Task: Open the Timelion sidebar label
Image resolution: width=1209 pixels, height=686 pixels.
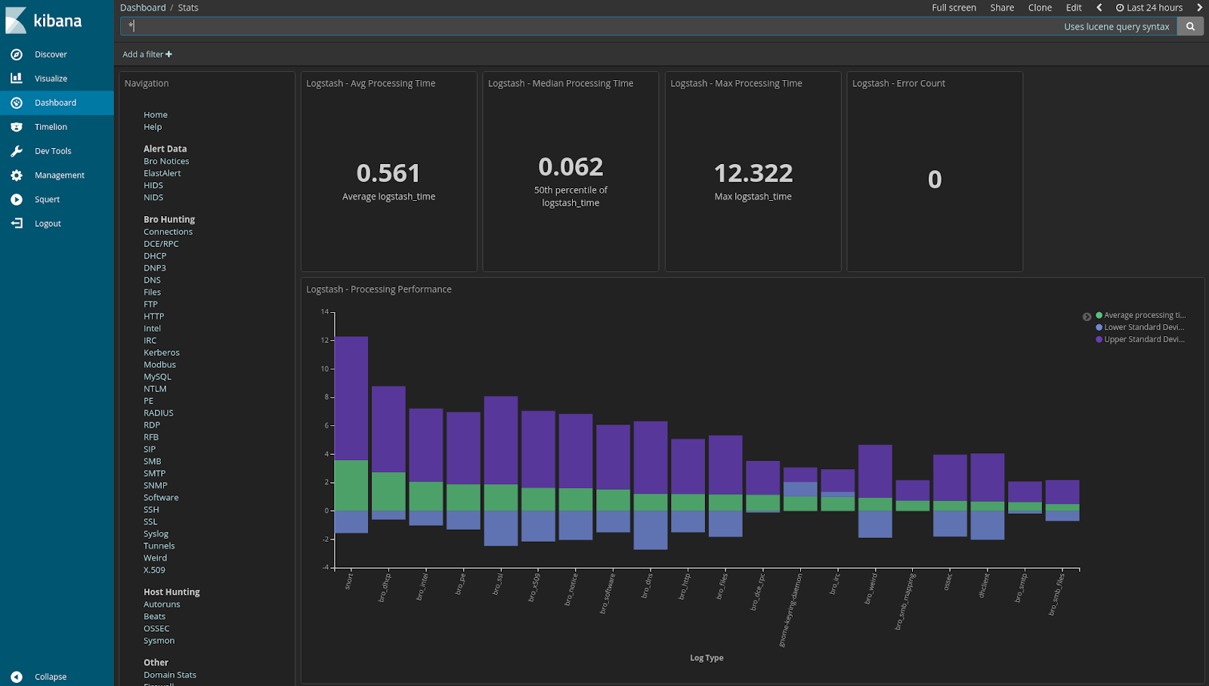Action: [x=51, y=127]
